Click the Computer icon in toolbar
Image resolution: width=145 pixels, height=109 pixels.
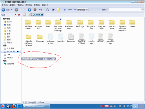(53, 10)
